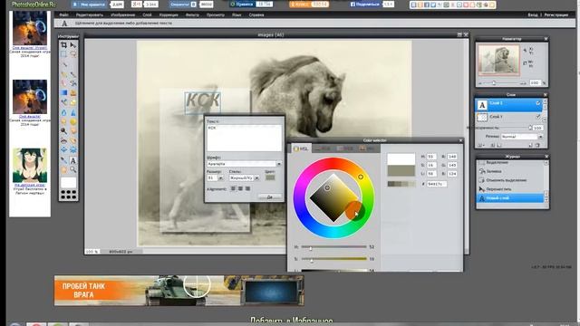Screen dimensions: 580x326
Task: Select the Brush tool
Action: click(73, 74)
